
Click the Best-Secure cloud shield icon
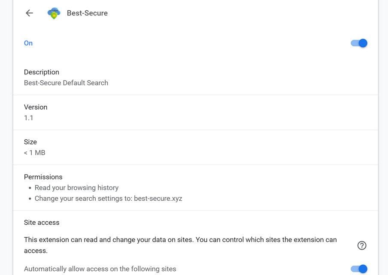(x=54, y=13)
